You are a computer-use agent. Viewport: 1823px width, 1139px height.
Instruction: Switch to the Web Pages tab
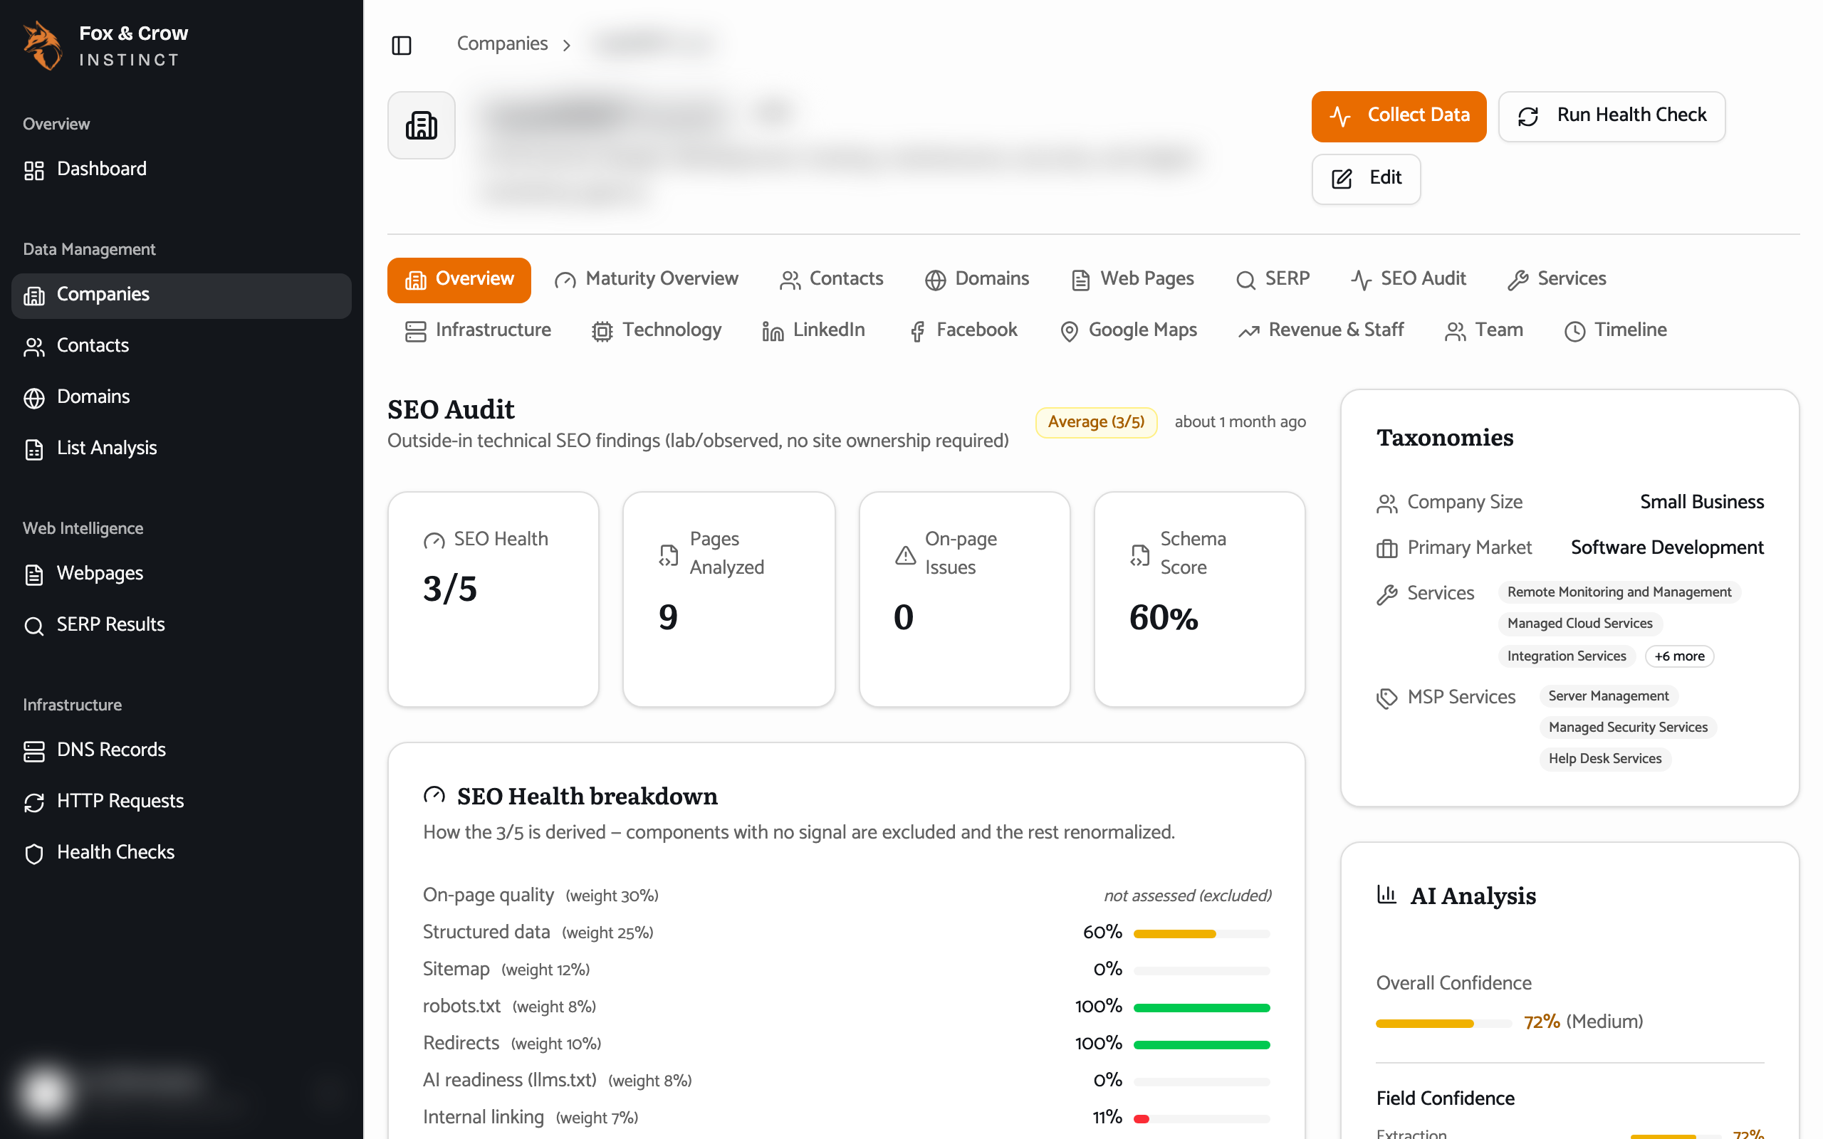pos(1132,280)
